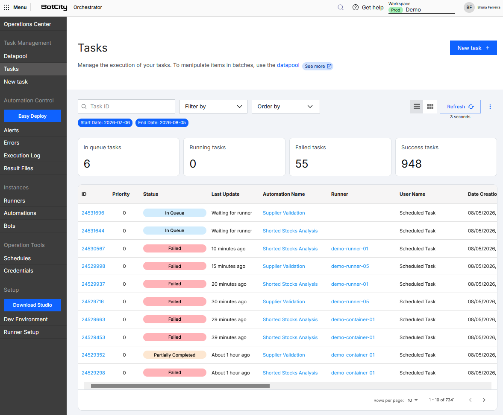This screenshot has width=503, height=415.
Task: Click In Queue badge for task 24531644
Action: (174, 231)
